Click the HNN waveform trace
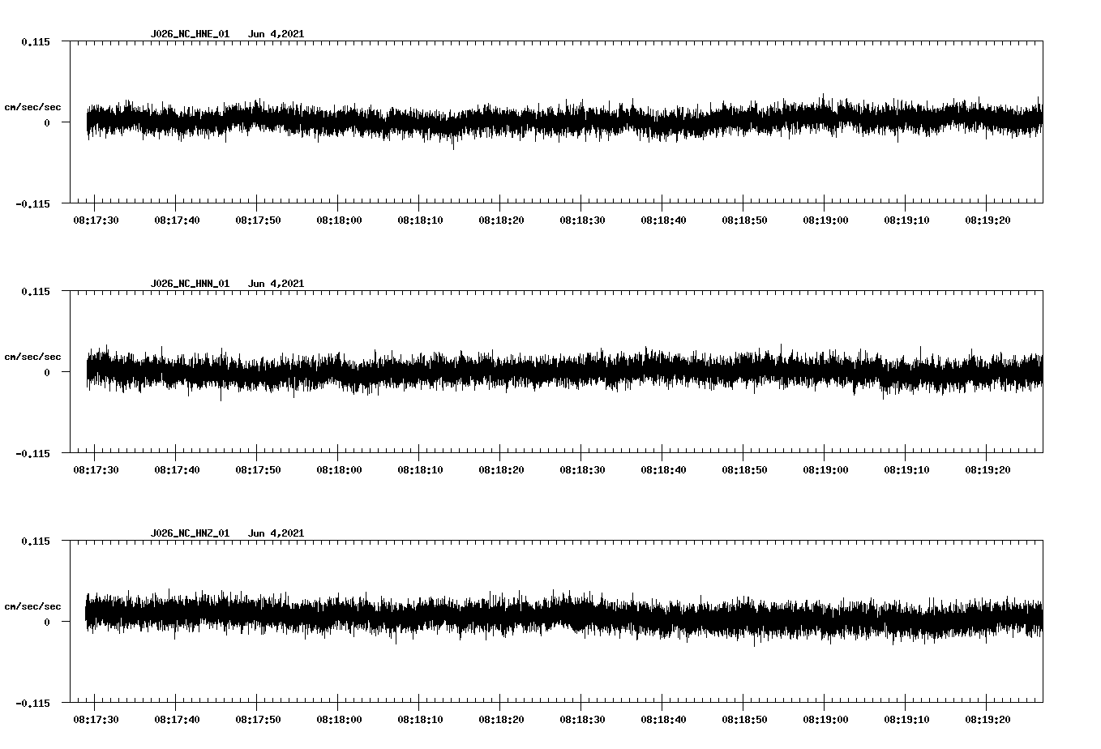Image resolution: width=1101 pixels, height=749 pixels. (564, 370)
